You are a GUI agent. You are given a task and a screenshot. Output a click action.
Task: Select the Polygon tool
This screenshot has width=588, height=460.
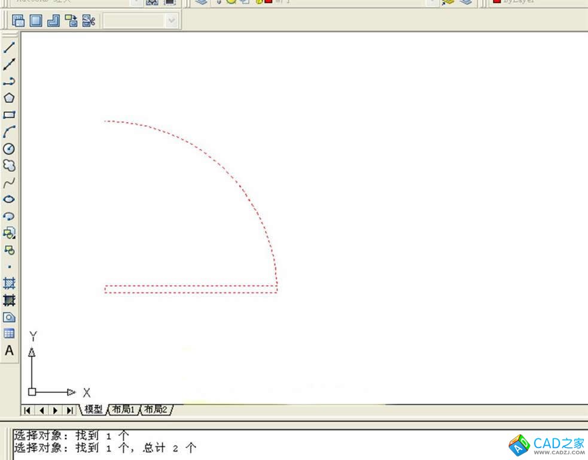coord(9,98)
